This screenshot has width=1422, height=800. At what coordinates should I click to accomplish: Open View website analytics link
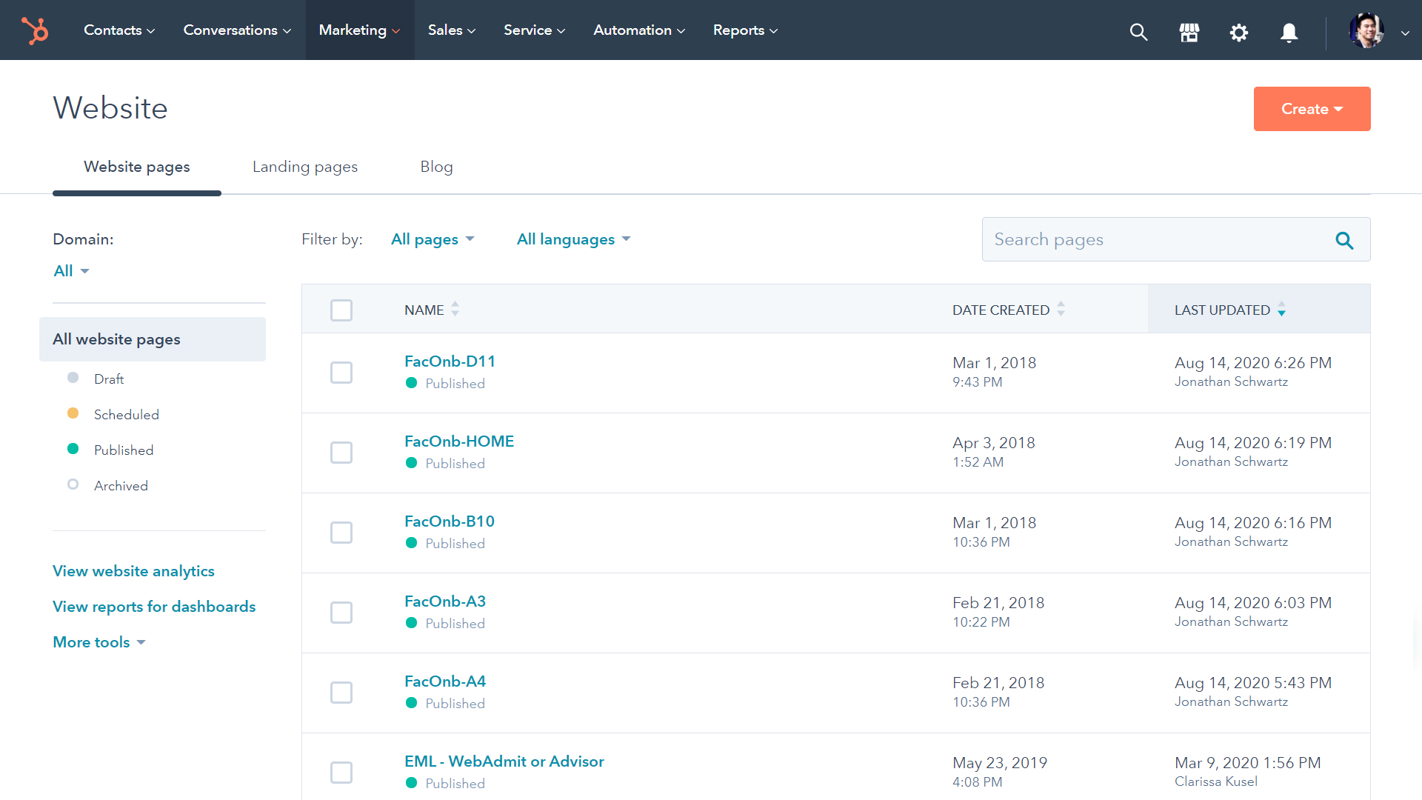(x=133, y=571)
